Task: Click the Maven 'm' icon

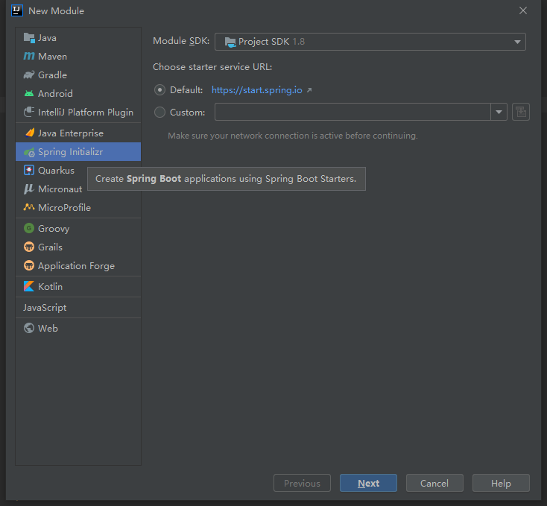Action: click(x=29, y=56)
